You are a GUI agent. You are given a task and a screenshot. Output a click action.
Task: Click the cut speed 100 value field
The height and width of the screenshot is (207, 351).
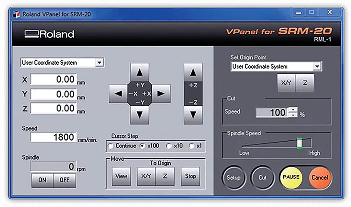[x=272, y=112]
